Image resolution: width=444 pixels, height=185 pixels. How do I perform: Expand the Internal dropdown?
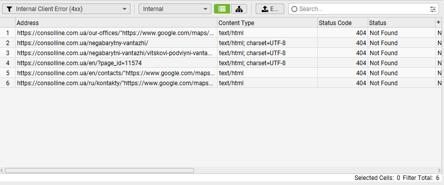click(175, 9)
